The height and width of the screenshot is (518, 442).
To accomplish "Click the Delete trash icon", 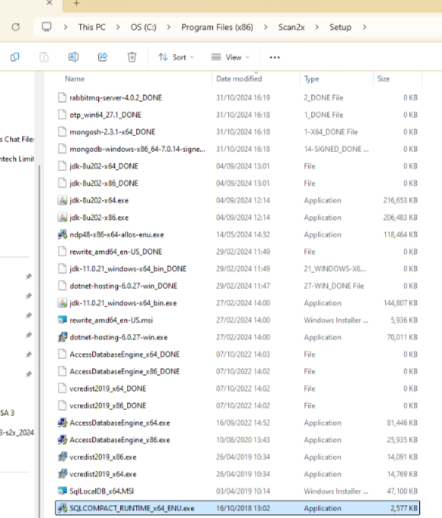I will click(132, 57).
